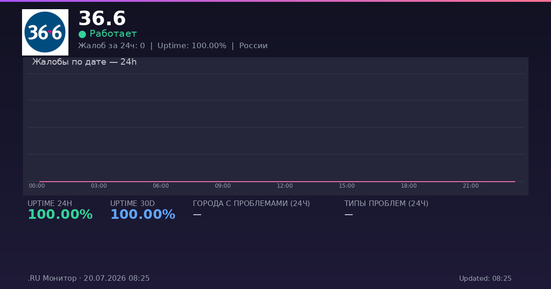
Task: Click the ГОРОДА С ПРОБЛЕМАМИ (24Ч) heading
Action: (251, 204)
